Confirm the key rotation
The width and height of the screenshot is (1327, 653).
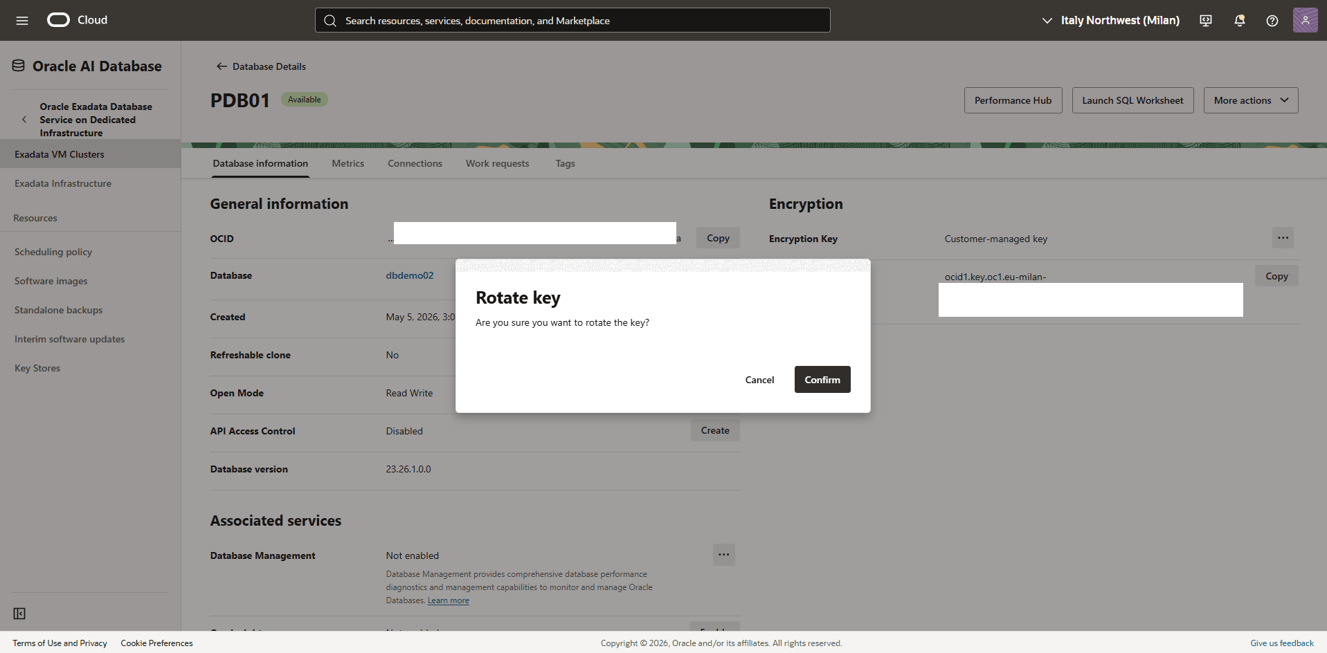pos(822,380)
